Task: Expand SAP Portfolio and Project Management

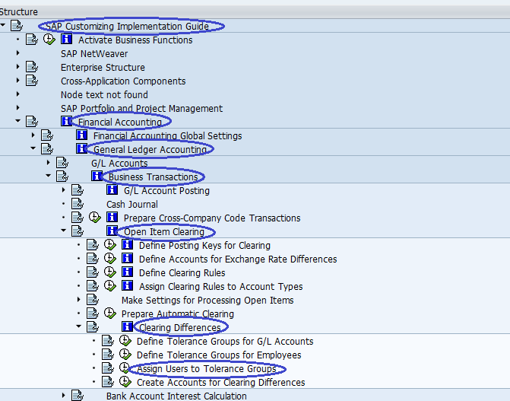Action: tap(18, 108)
